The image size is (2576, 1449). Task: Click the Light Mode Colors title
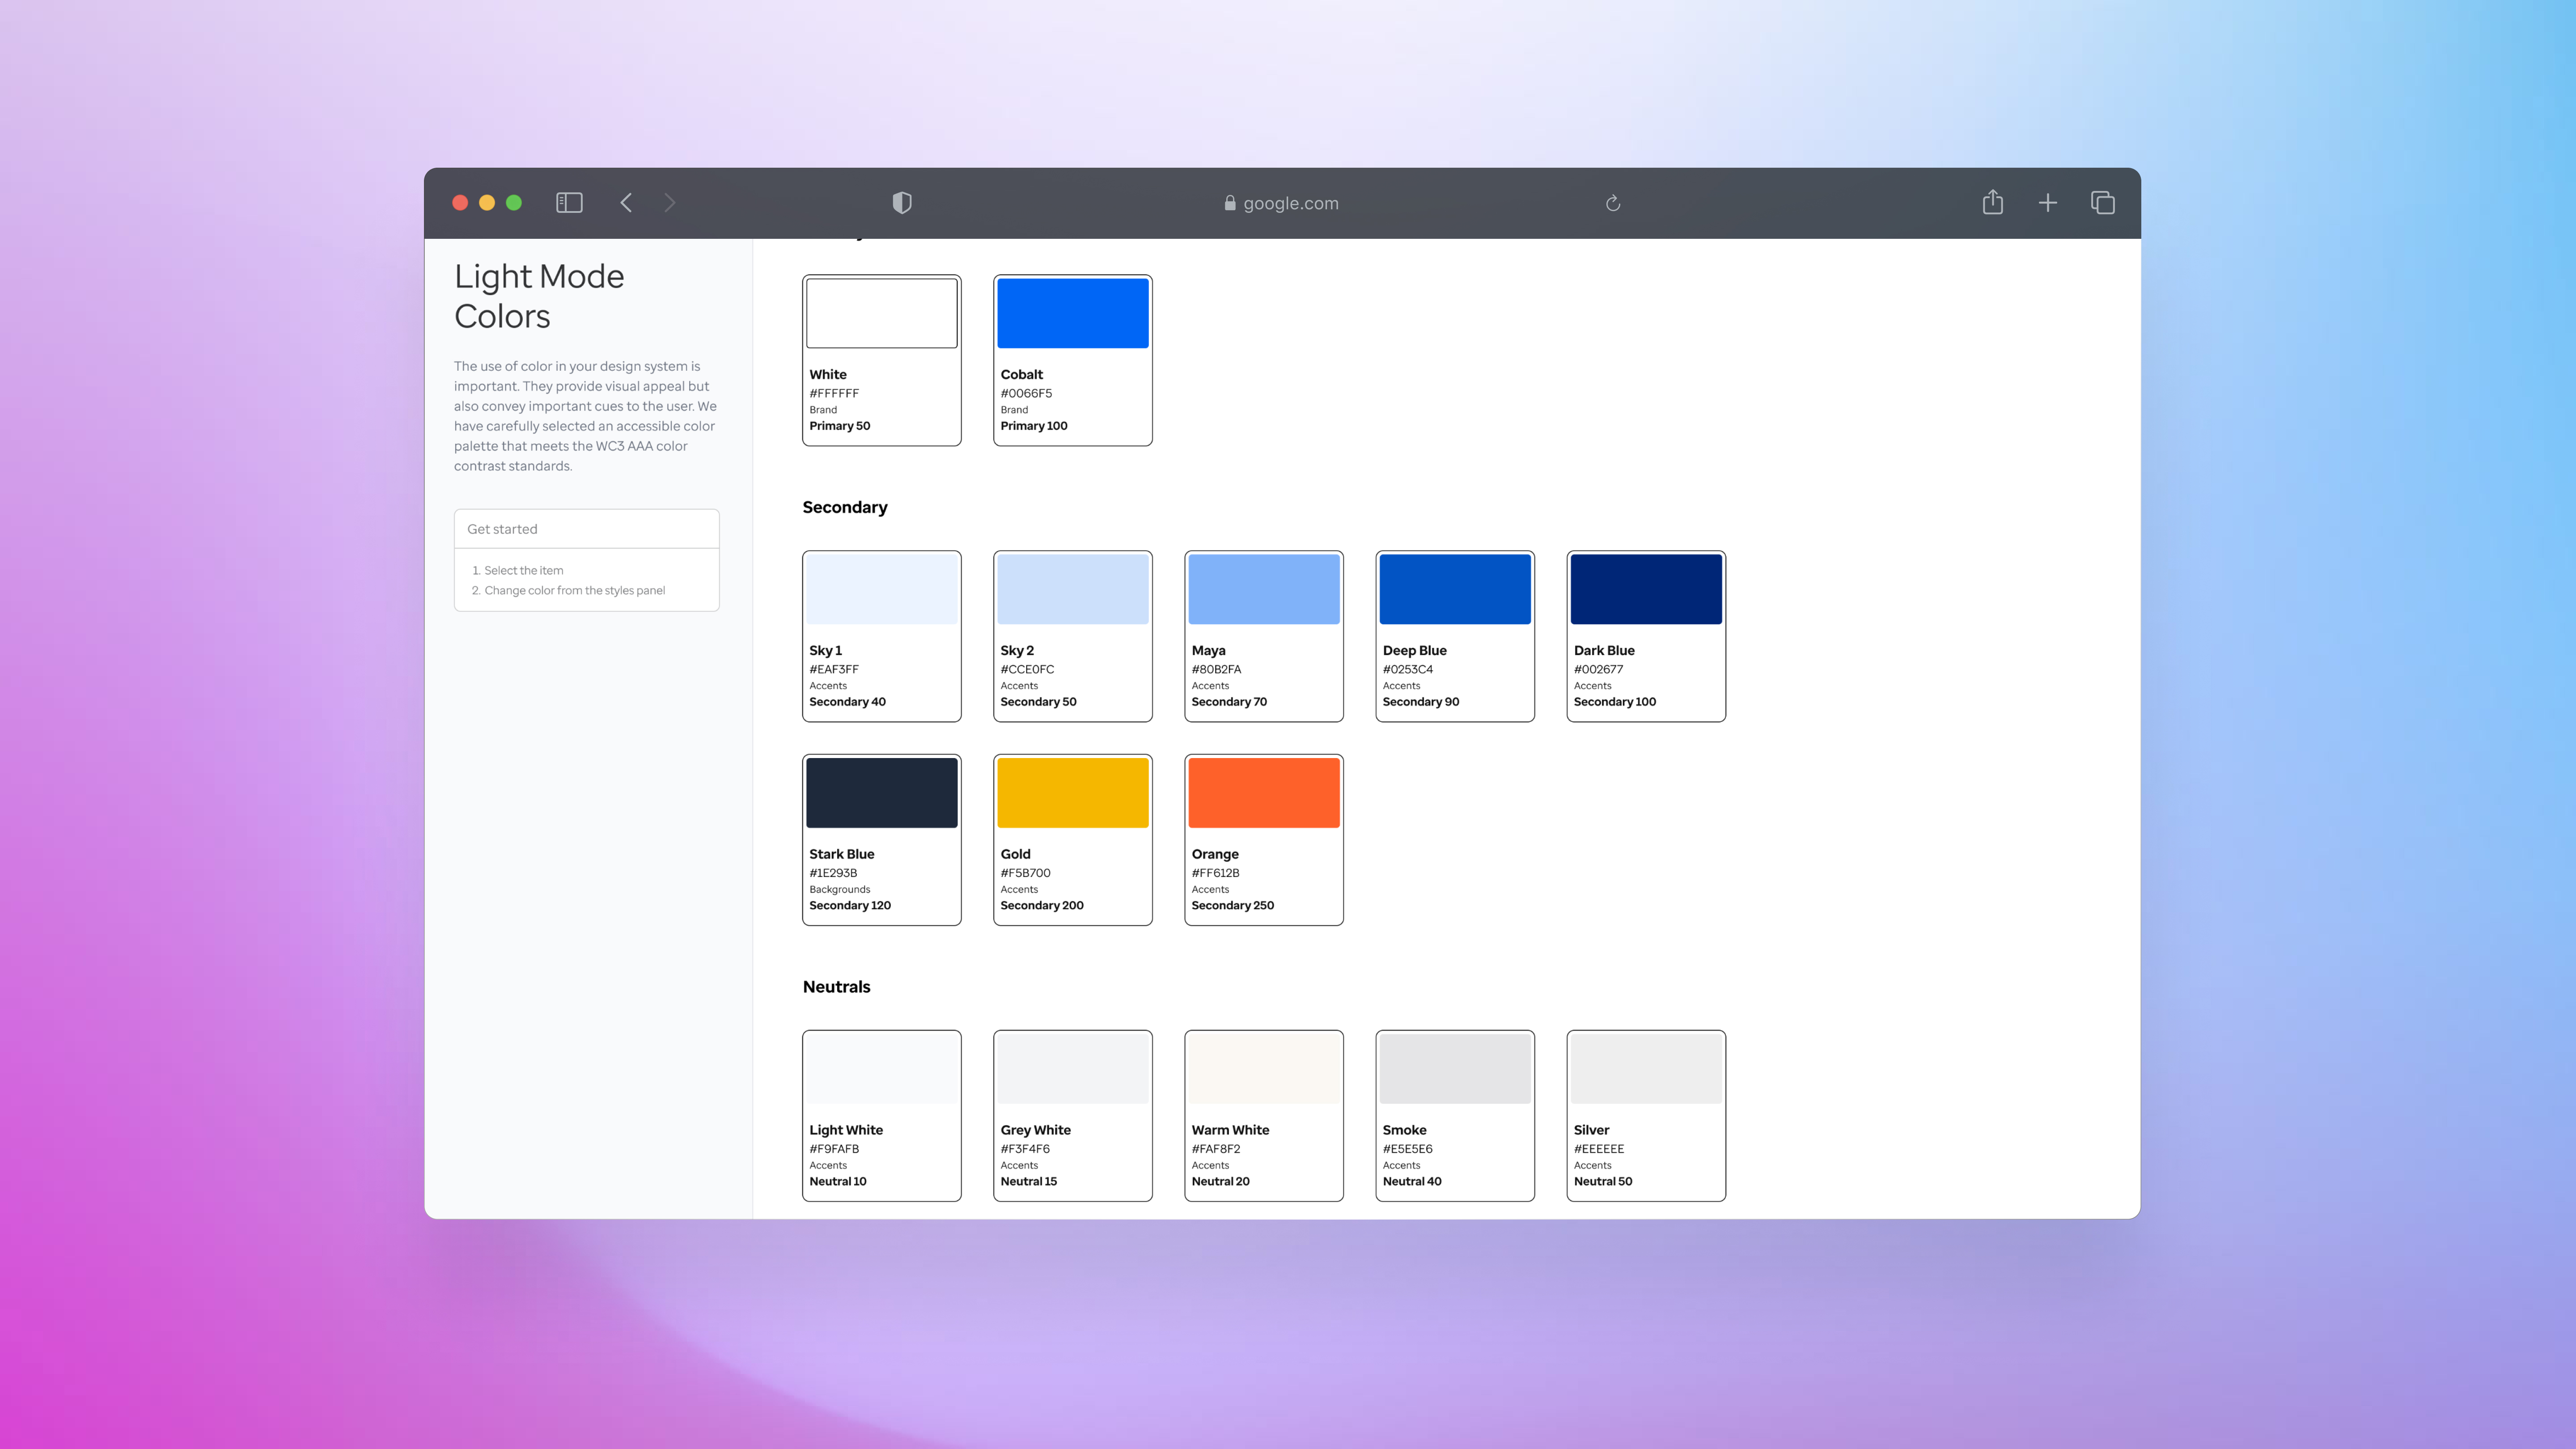[540, 296]
